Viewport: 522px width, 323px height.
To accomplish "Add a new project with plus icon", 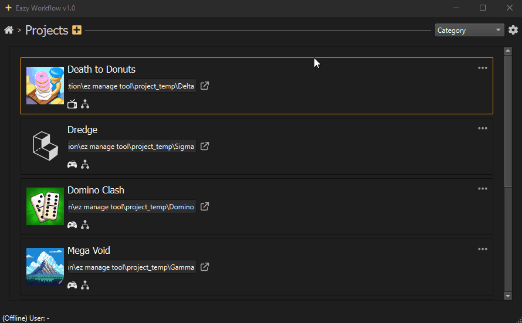I will point(77,30).
